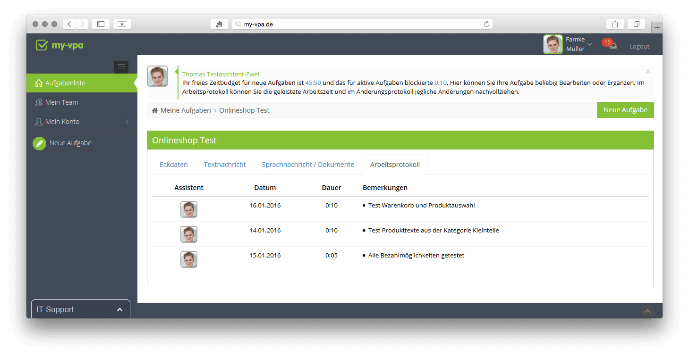Click home icon in the breadcrumb
Viewport: 689px width, 356px height.
154,110
